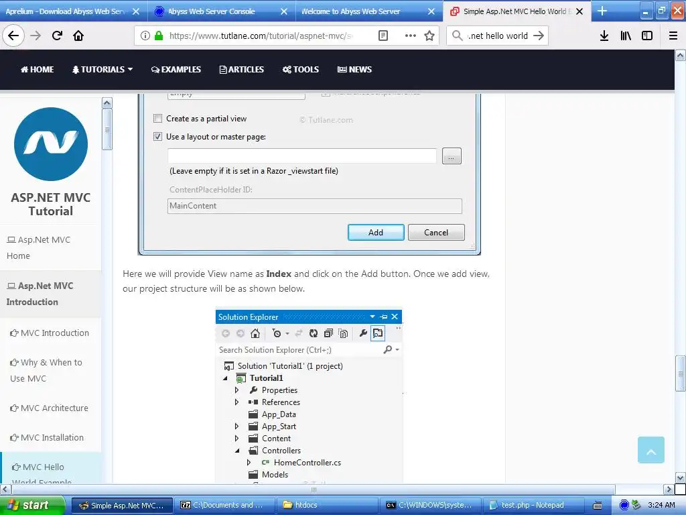
Task: Click the ASP.NET logo image in sidebar
Action: pos(51,144)
